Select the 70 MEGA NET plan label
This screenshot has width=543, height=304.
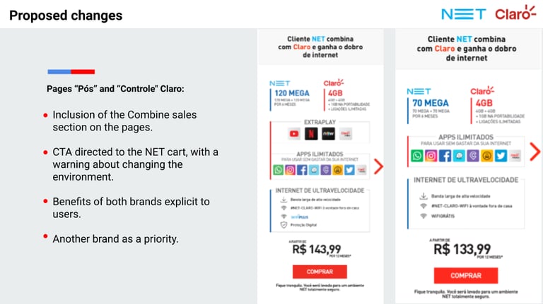click(x=431, y=103)
